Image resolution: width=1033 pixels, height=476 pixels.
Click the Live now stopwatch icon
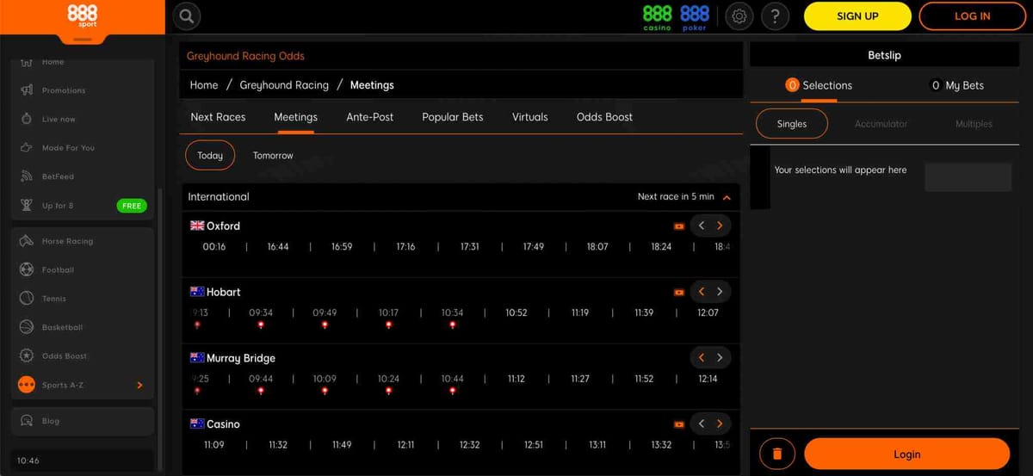click(x=27, y=119)
